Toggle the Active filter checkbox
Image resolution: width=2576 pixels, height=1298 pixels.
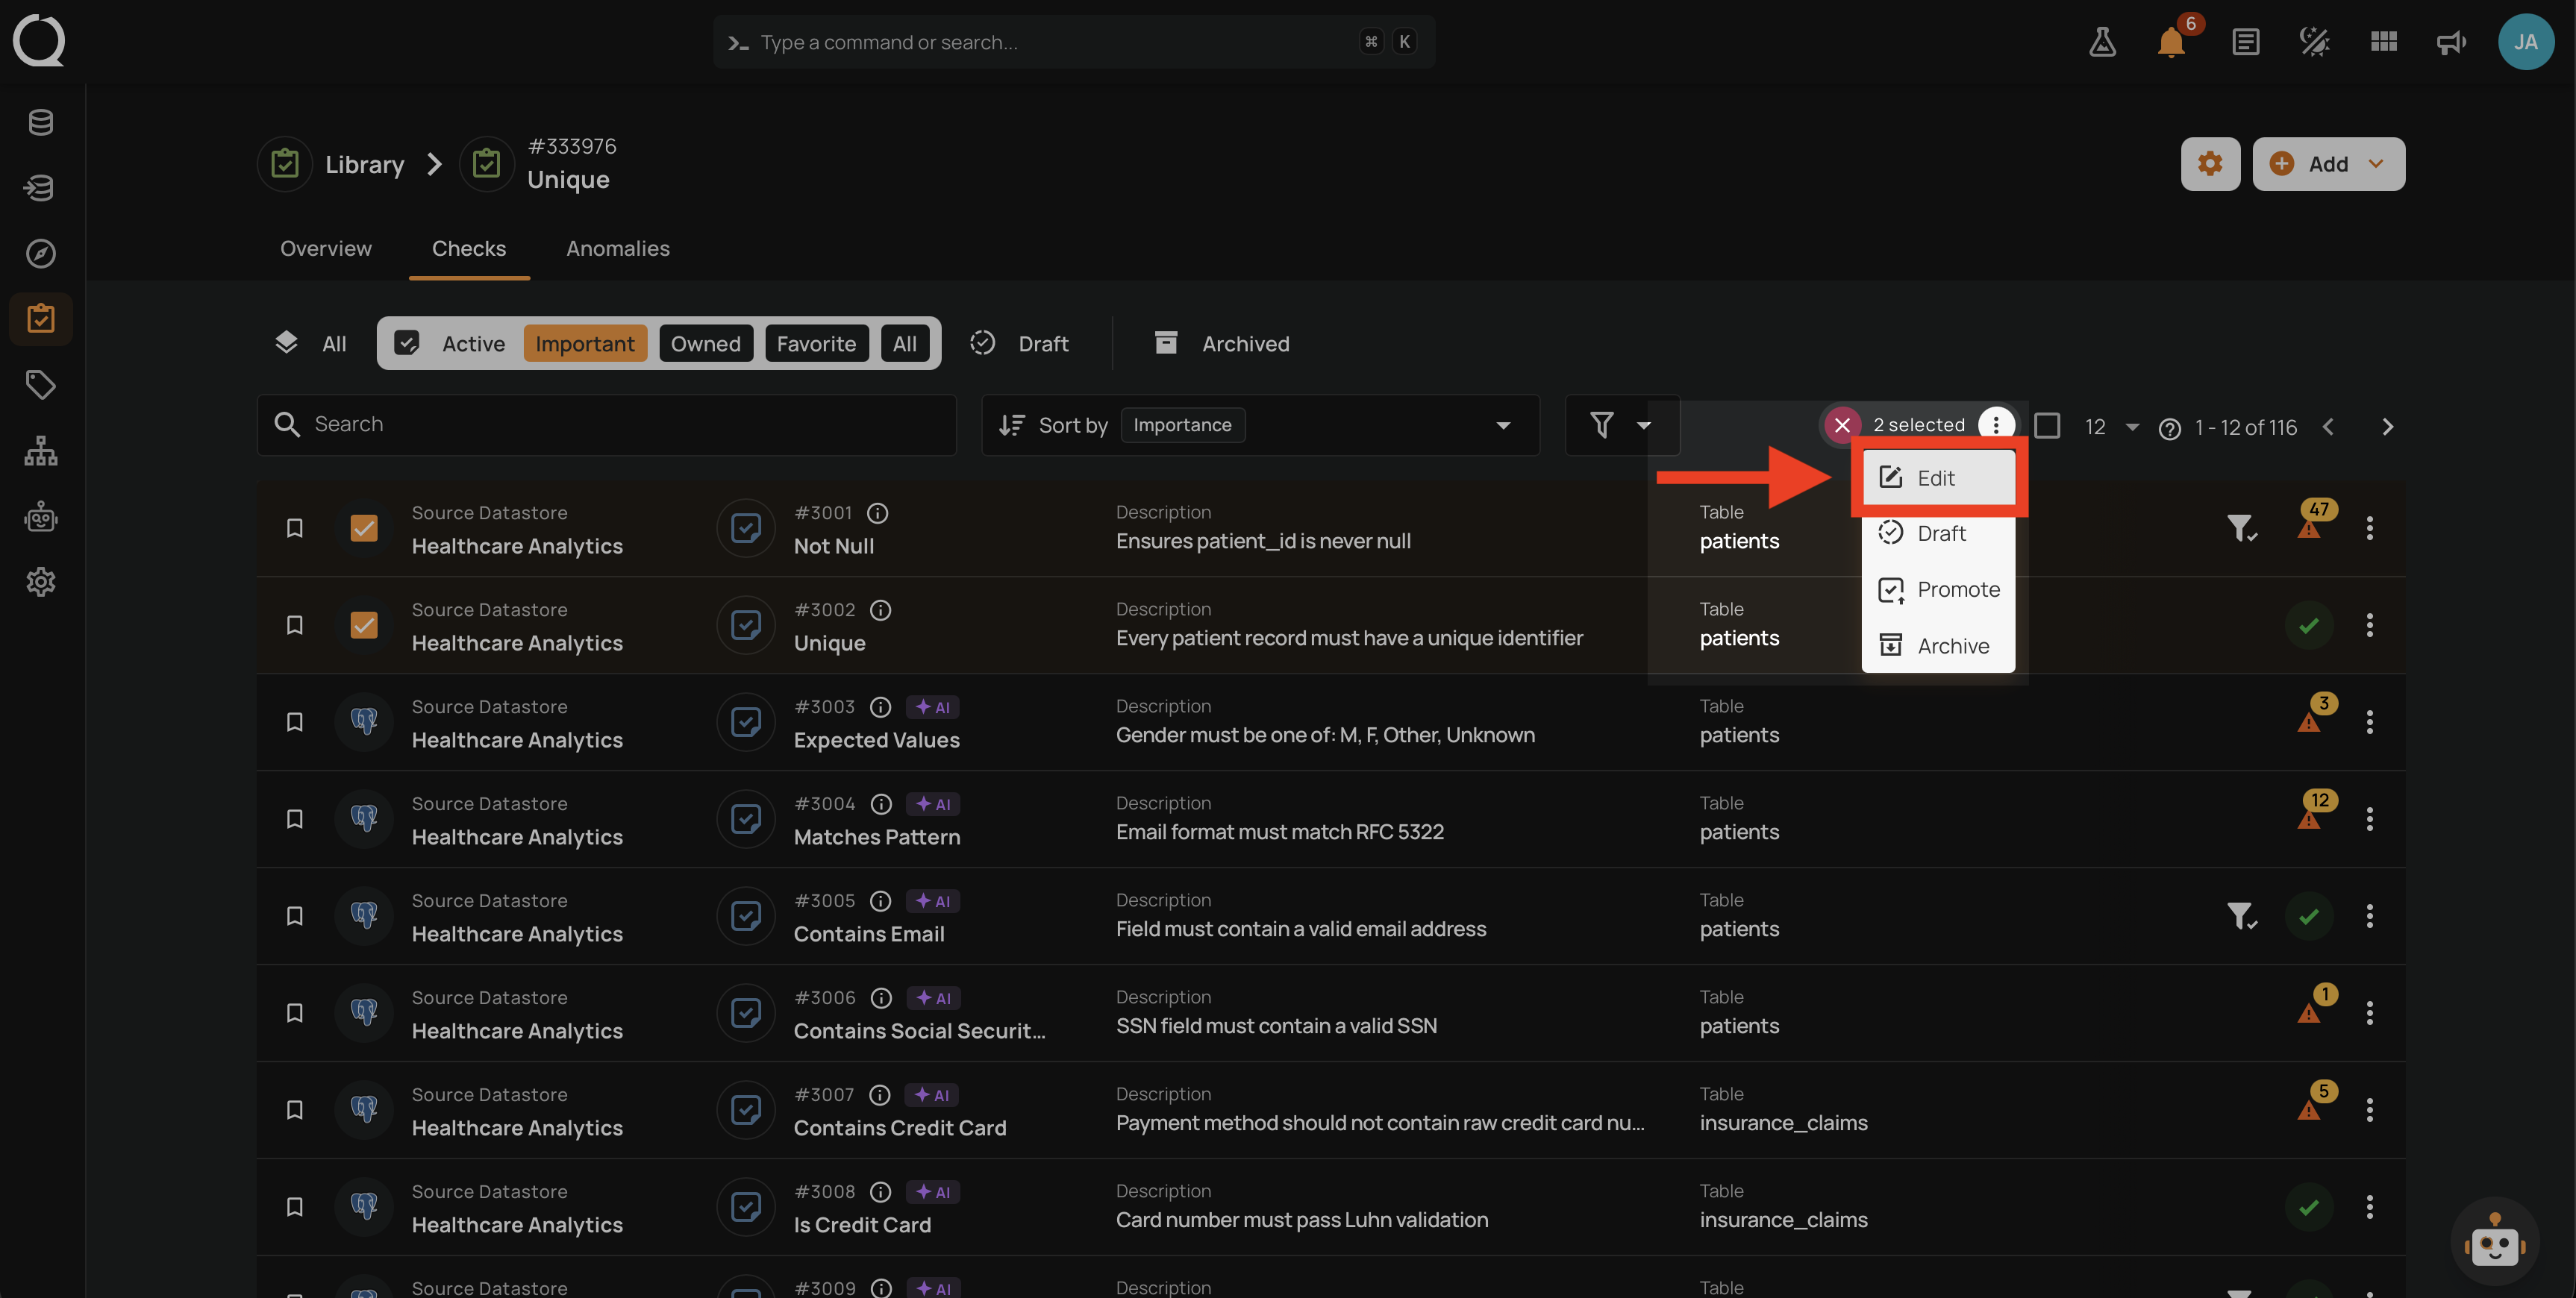pos(406,344)
